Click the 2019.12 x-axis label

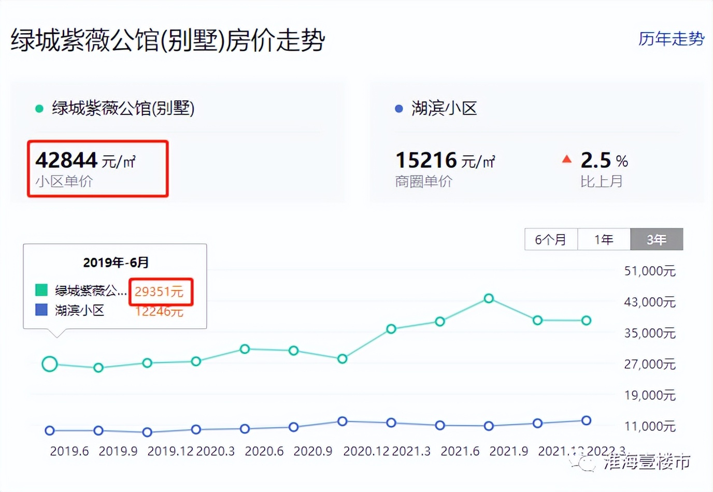[170, 451]
